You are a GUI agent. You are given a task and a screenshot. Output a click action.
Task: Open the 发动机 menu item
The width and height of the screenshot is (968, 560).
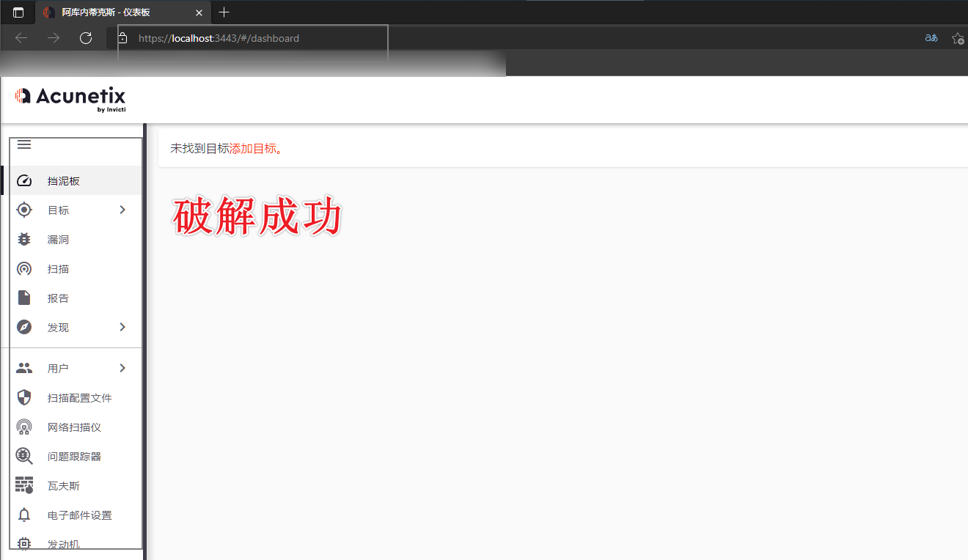[x=73, y=544]
